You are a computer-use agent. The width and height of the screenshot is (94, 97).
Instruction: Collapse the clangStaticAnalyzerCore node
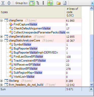pos(1,40)
